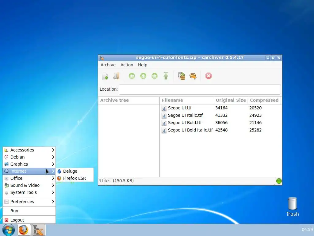
Task: Click the Add files toolbar icon
Action: tap(182, 76)
